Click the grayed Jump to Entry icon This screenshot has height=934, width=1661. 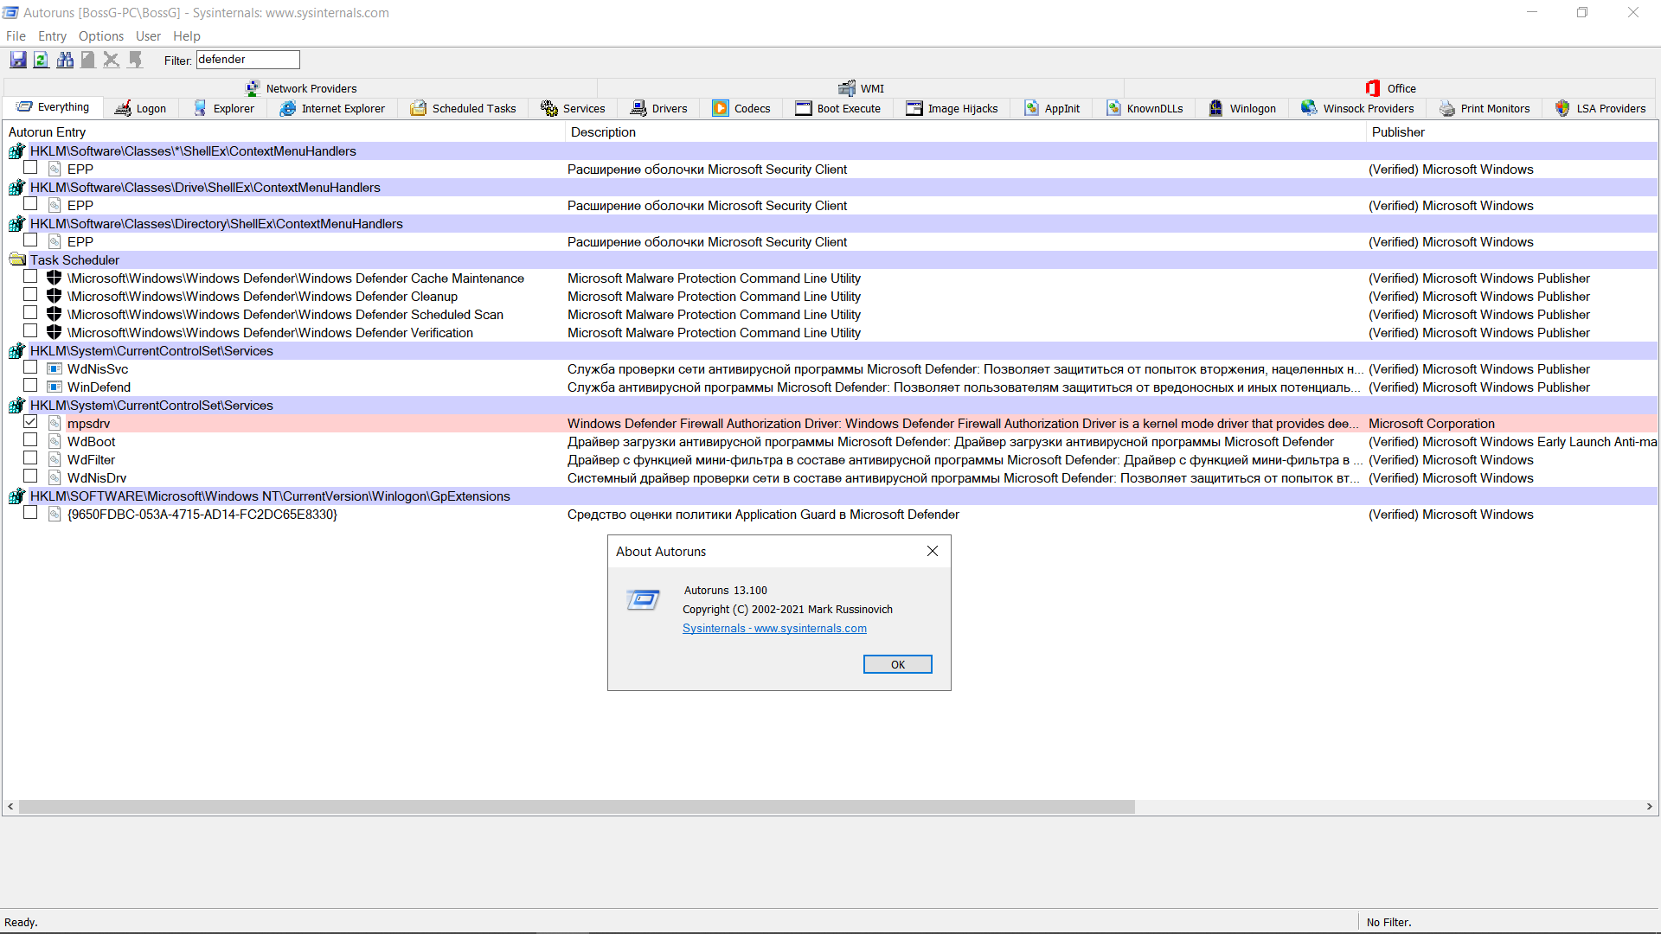[x=135, y=60]
